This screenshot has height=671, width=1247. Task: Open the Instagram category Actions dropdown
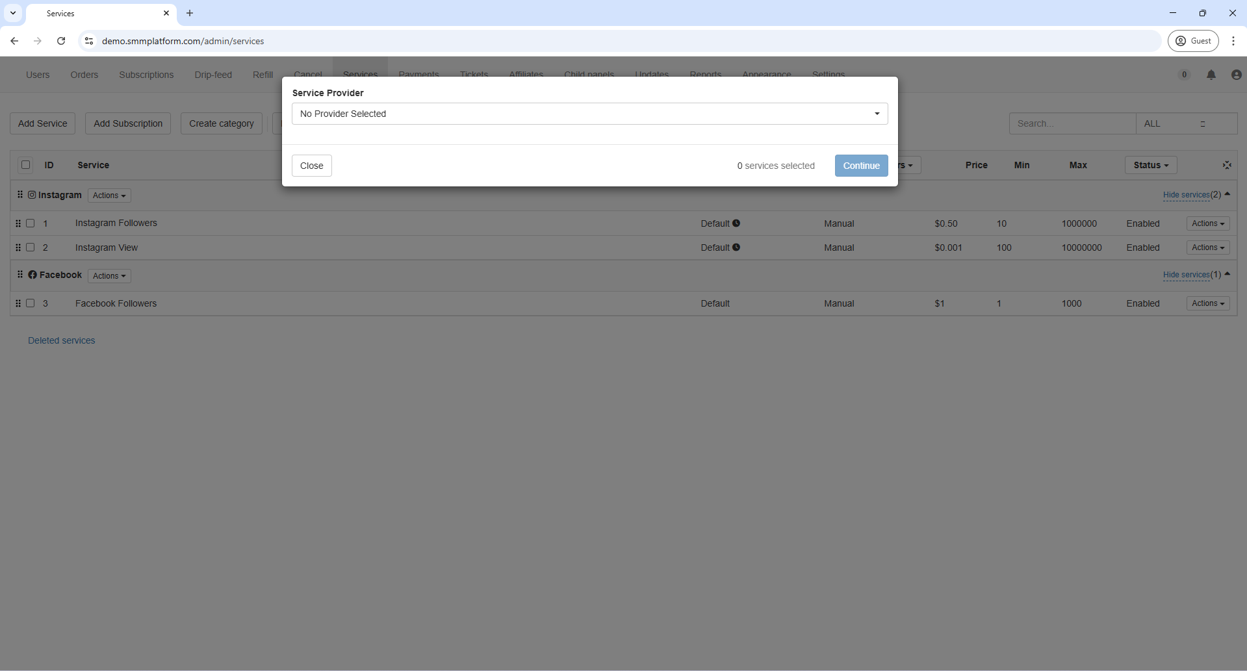click(x=109, y=196)
